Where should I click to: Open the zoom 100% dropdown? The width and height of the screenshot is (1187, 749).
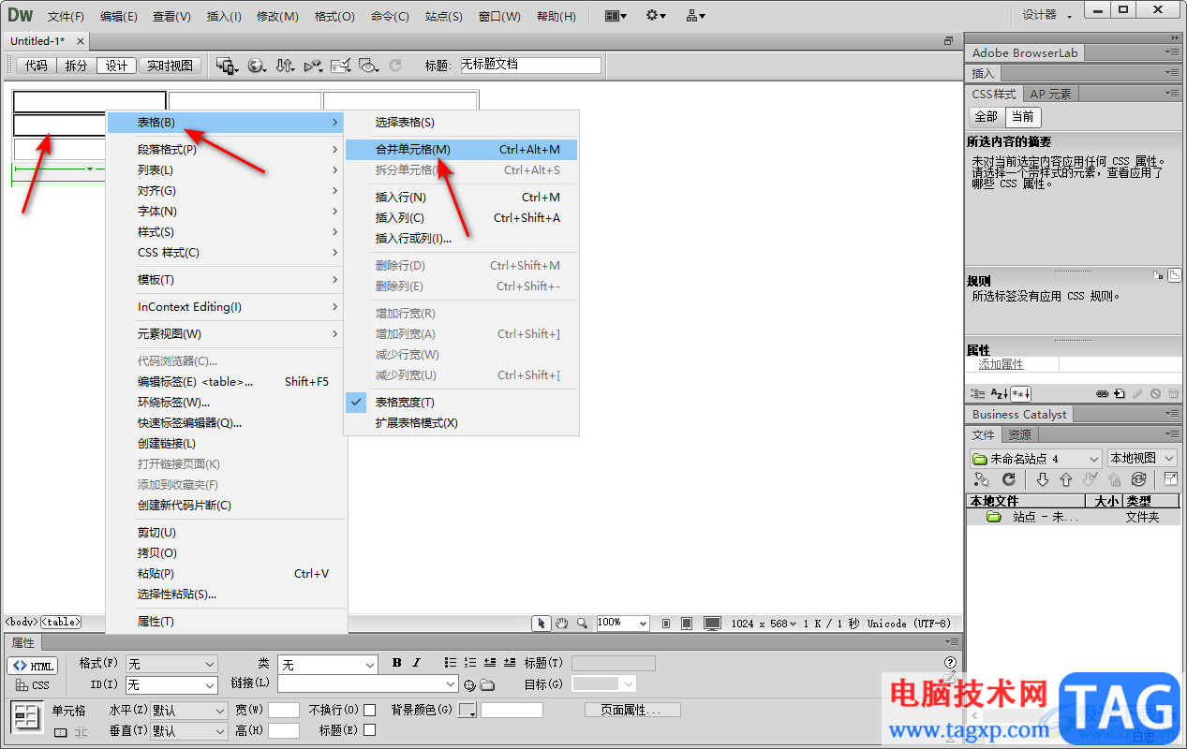(x=623, y=623)
